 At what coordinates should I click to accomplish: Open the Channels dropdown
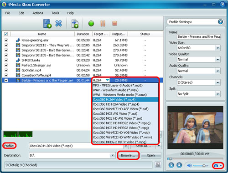point(218,82)
